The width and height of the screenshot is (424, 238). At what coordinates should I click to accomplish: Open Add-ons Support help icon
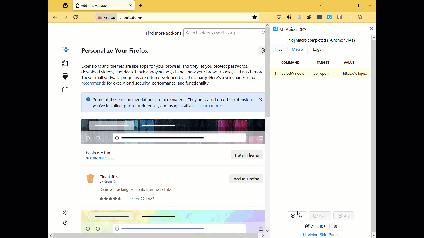pos(65,223)
